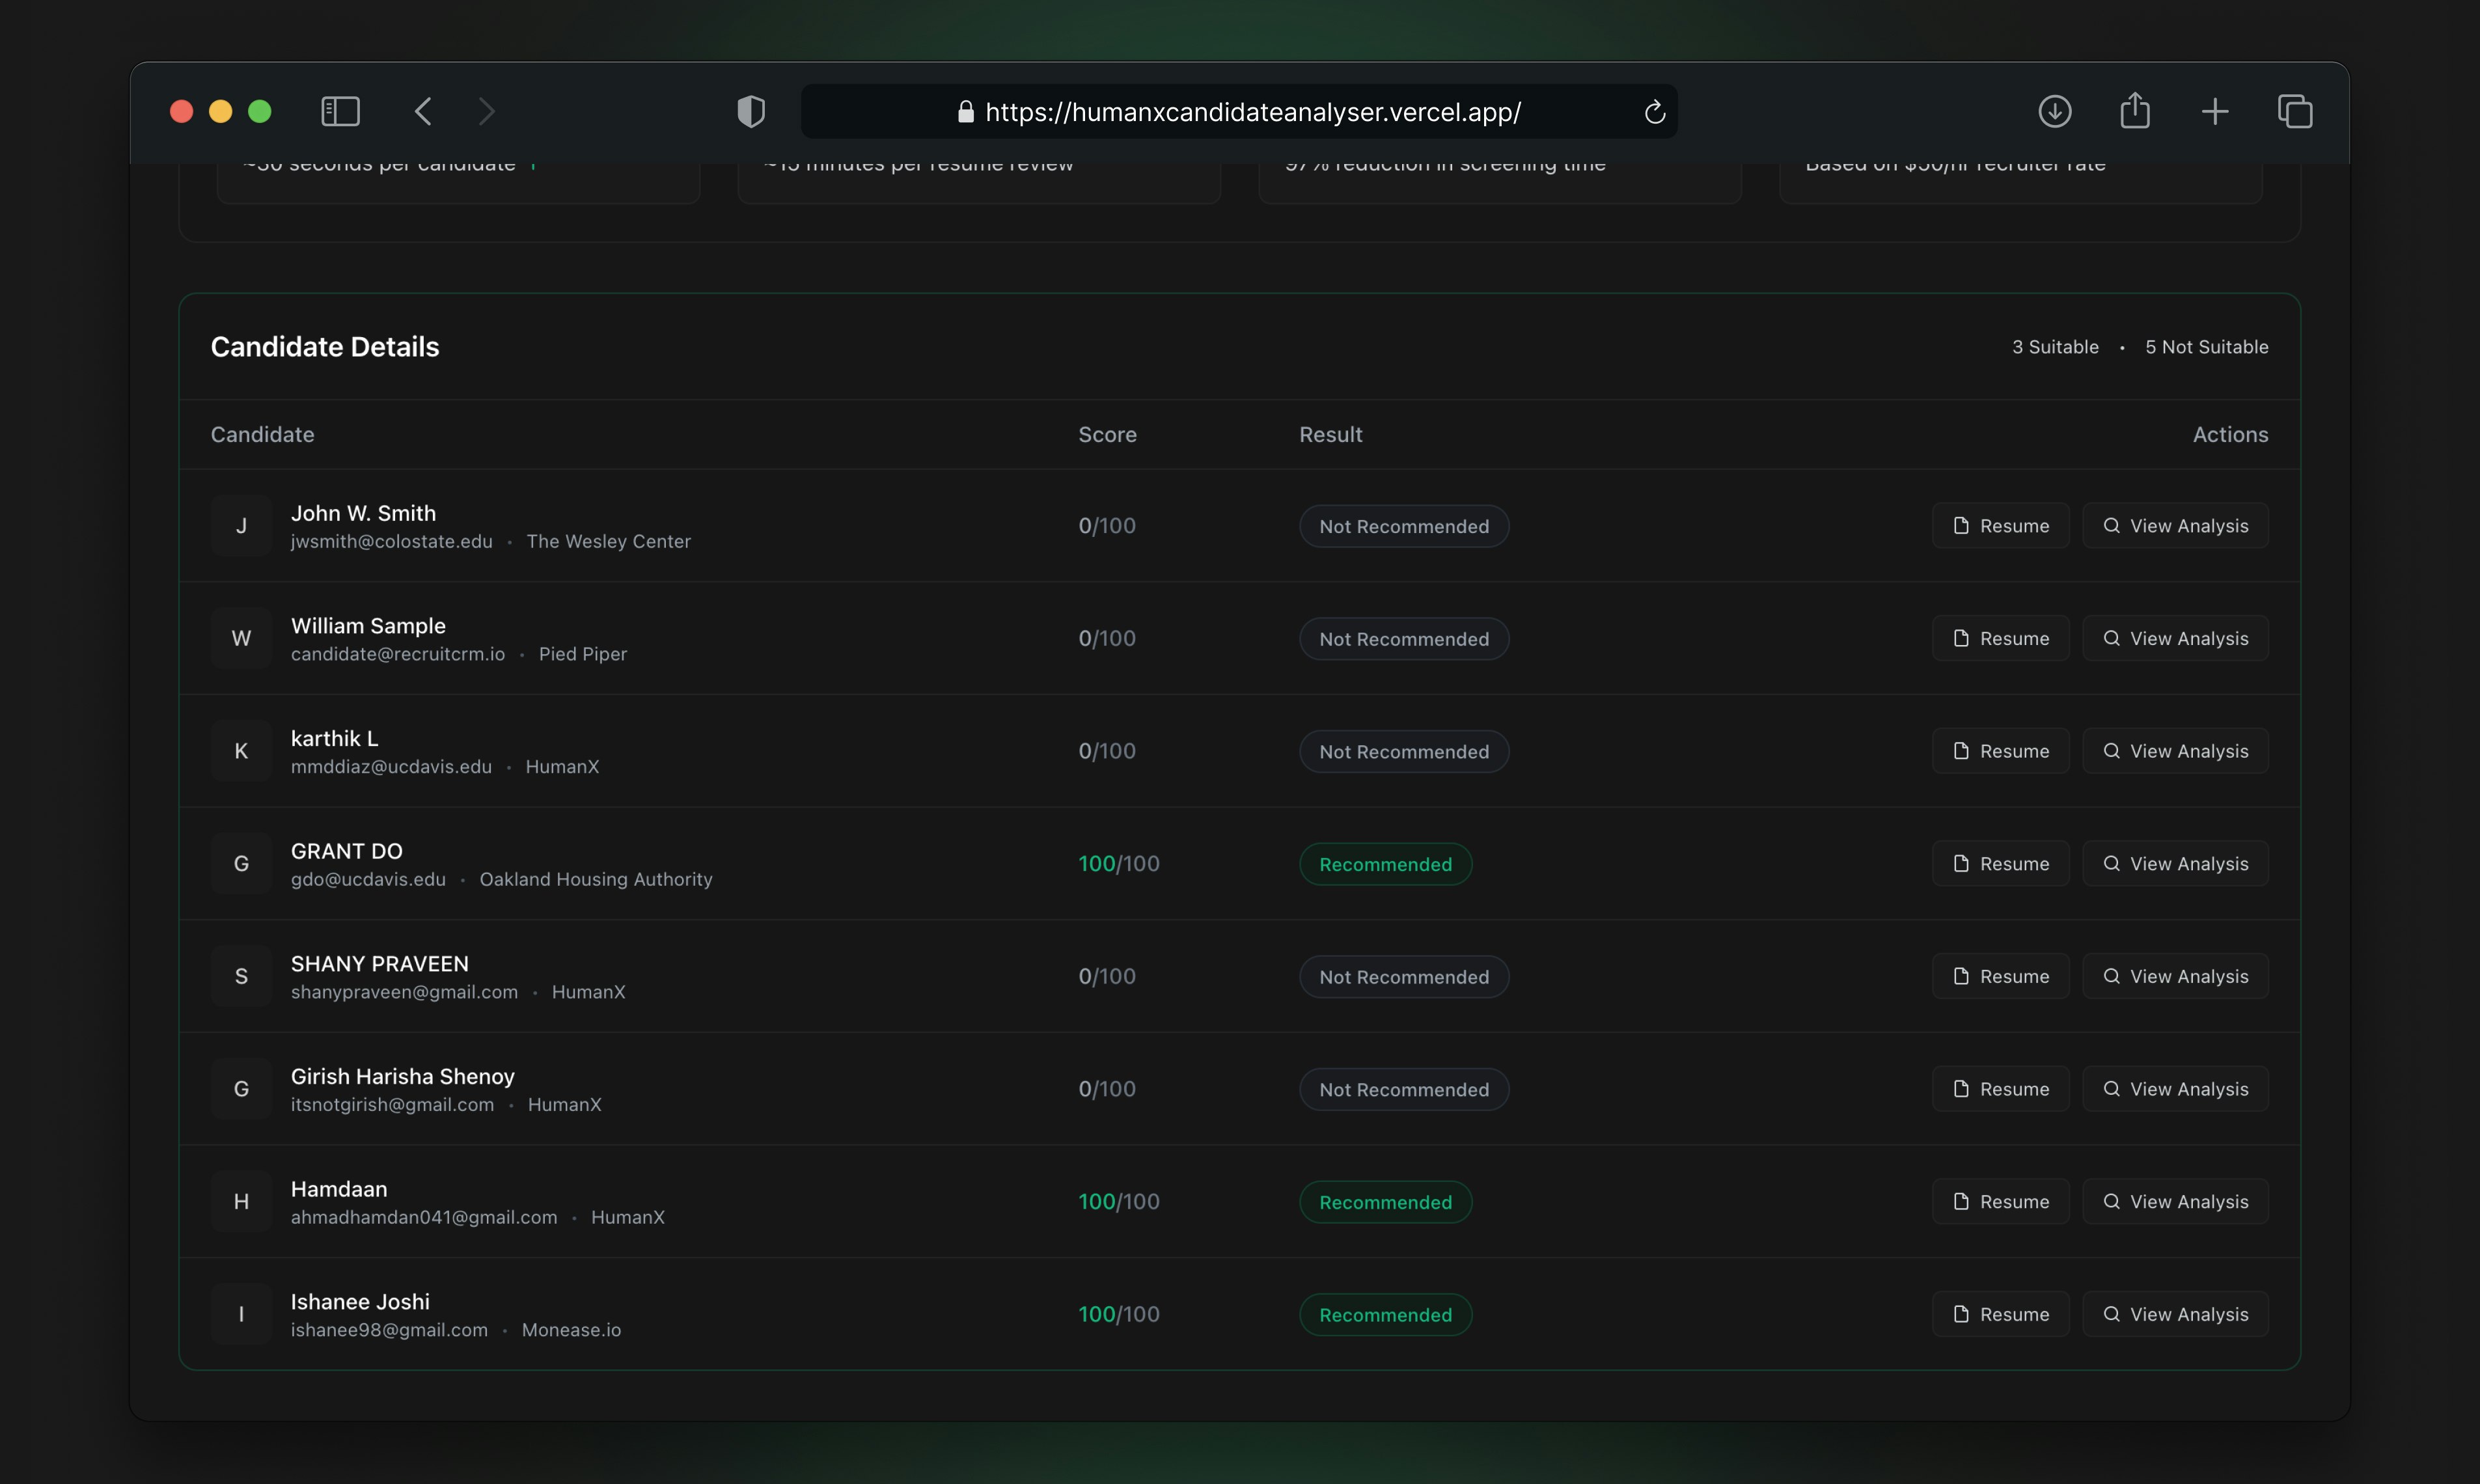
Task: Show the tab overview icon
Action: pyautogui.click(x=2294, y=111)
